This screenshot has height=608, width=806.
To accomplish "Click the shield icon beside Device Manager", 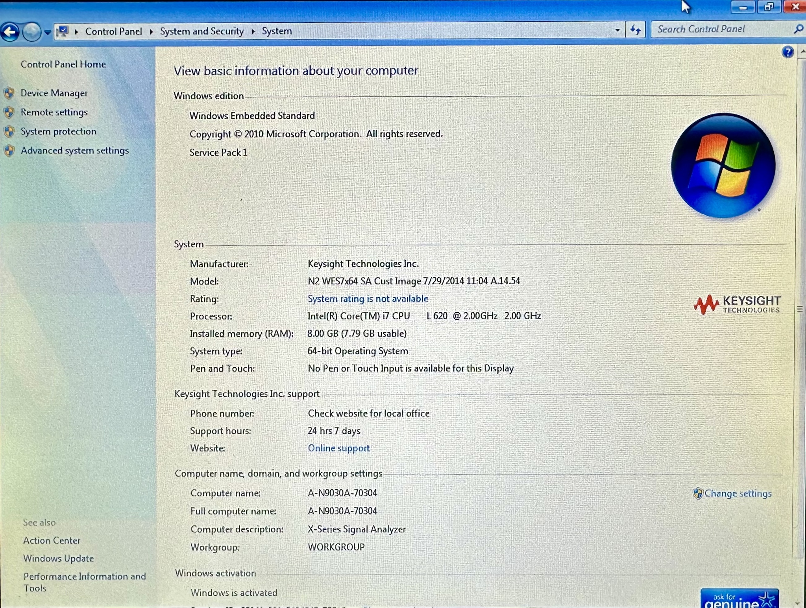I will click(x=9, y=93).
